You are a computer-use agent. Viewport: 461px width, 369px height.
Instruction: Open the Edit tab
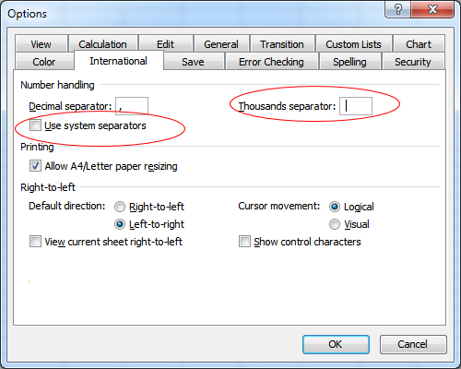coord(165,44)
